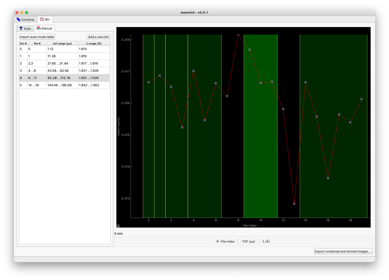Click the blue icon on the Combine tab
This screenshot has width=389, height=280.
pos(17,19)
